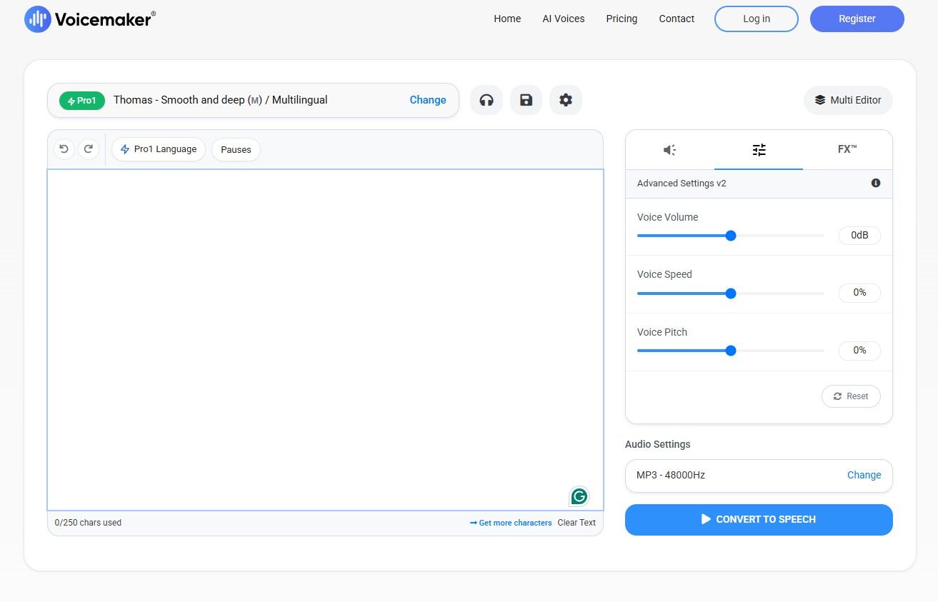This screenshot has width=938, height=602.
Task: Open the FX tab
Action: (x=847, y=150)
